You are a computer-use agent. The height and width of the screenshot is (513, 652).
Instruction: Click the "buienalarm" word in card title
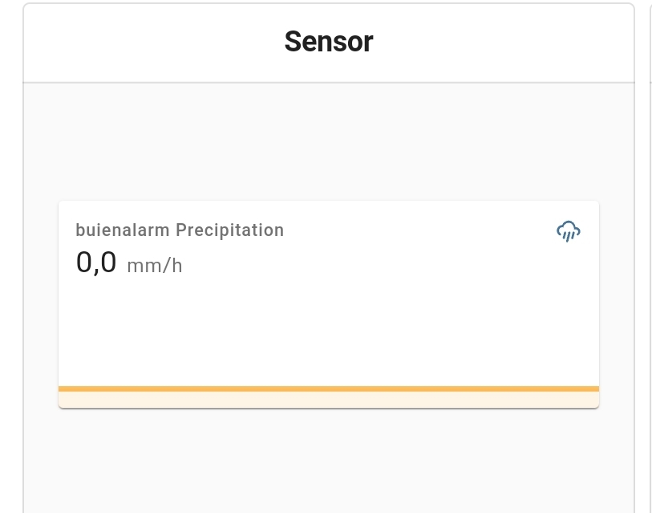pos(123,230)
